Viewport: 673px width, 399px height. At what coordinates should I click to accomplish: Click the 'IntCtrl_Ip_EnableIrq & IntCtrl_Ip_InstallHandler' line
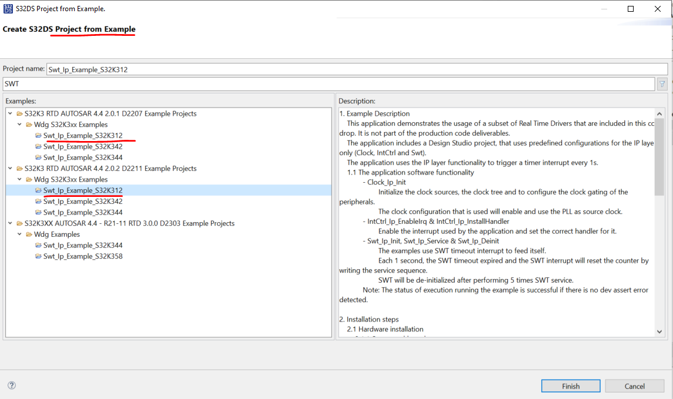(436, 222)
